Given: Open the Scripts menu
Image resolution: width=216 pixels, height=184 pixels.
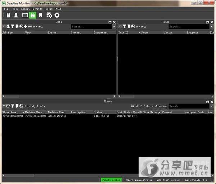Looking at the screenshot, I should [x=37, y=9].
